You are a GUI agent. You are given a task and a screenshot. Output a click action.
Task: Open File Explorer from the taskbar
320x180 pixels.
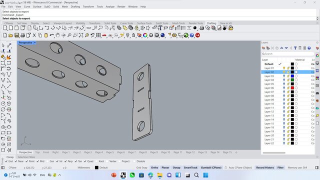159,175
